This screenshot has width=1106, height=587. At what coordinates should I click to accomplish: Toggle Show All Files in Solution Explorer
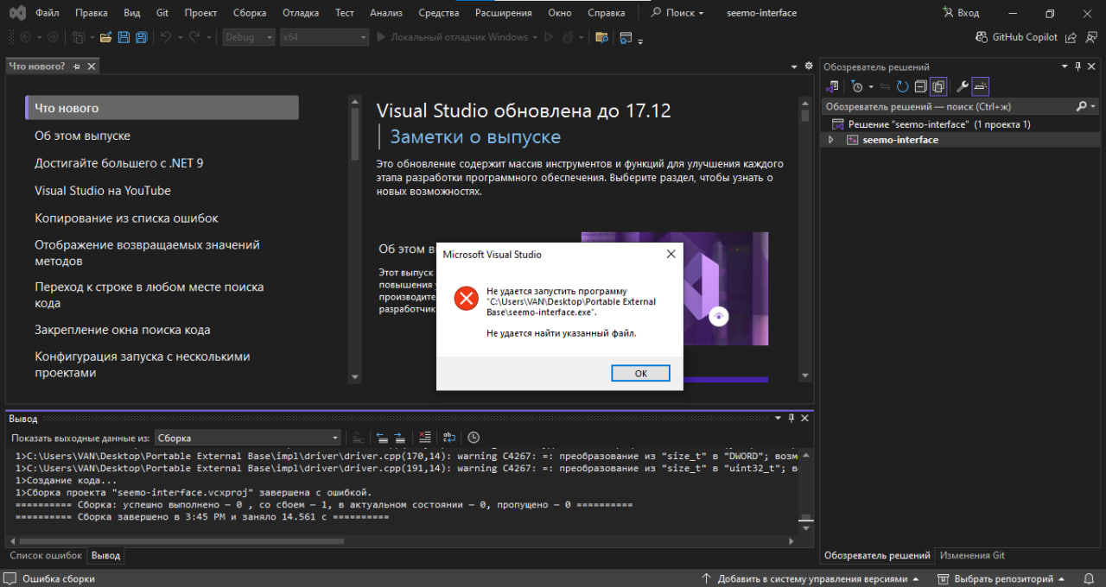[x=938, y=86]
